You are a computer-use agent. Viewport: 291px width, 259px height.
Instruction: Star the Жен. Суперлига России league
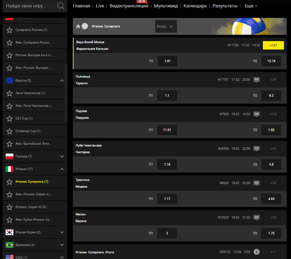pyautogui.click(x=10, y=43)
